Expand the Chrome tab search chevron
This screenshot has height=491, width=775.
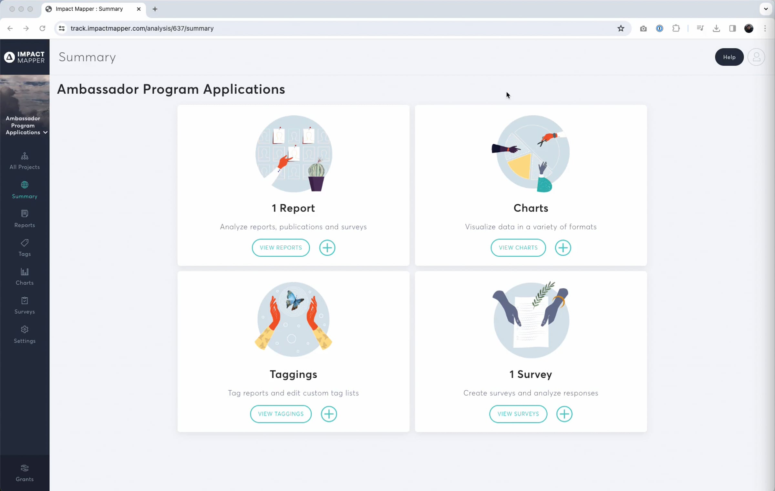[766, 9]
